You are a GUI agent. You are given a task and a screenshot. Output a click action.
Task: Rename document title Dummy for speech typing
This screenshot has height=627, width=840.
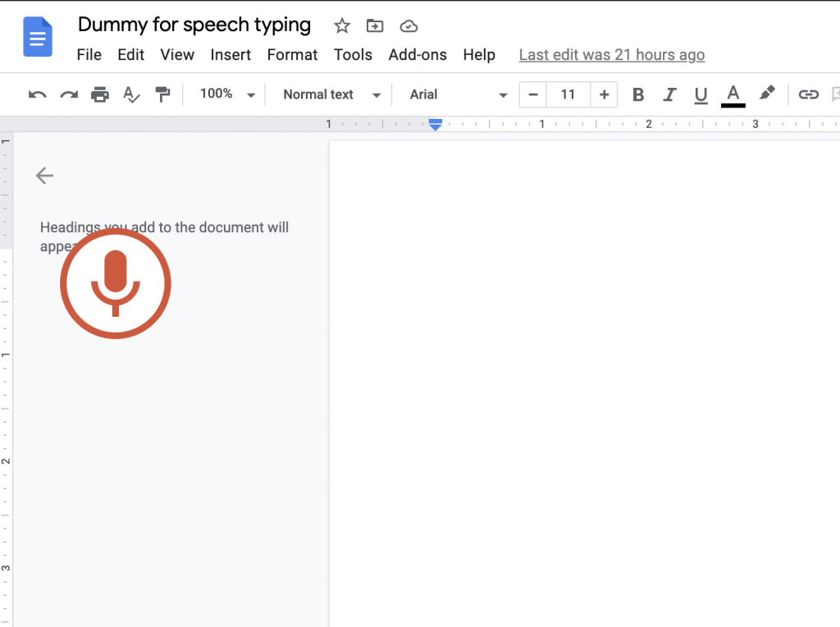click(x=194, y=25)
